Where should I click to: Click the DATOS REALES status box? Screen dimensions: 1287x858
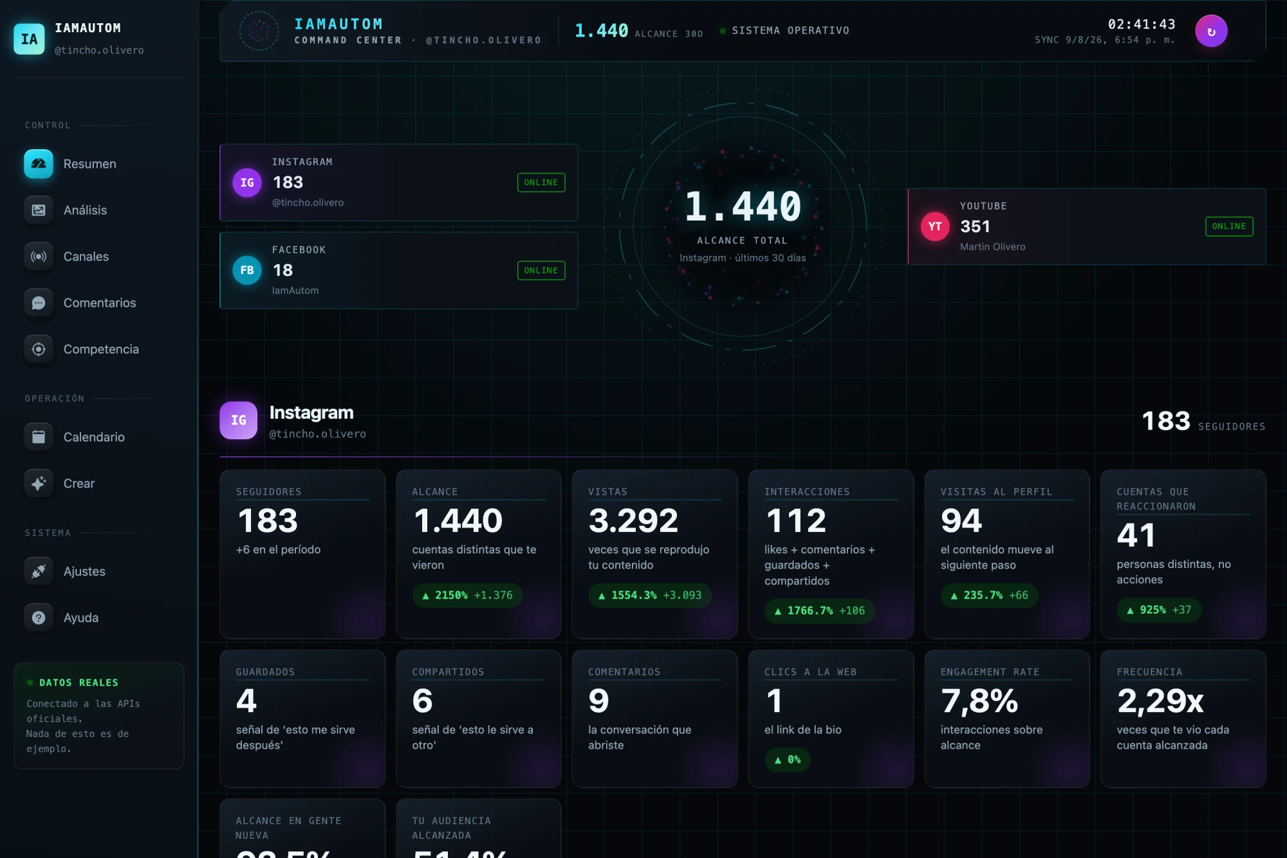(99, 716)
